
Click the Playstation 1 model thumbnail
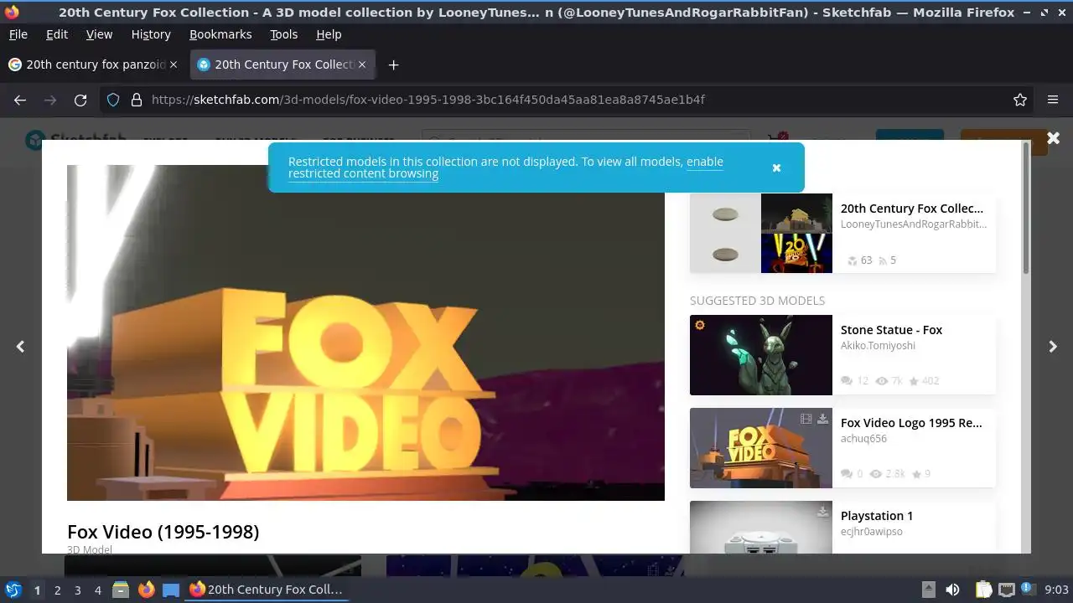tap(761, 527)
